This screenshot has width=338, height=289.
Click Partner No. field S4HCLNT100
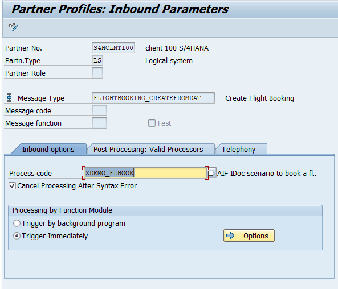tap(113, 48)
